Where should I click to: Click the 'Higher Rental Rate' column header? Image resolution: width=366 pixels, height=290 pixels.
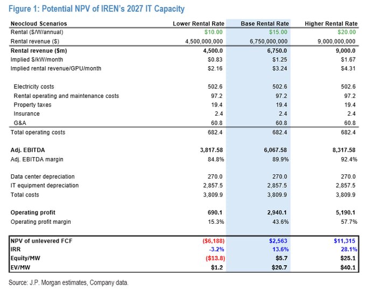click(331, 24)
